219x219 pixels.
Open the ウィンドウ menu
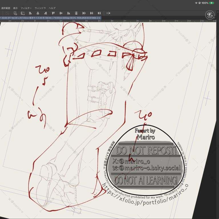[x=40, y=8]
